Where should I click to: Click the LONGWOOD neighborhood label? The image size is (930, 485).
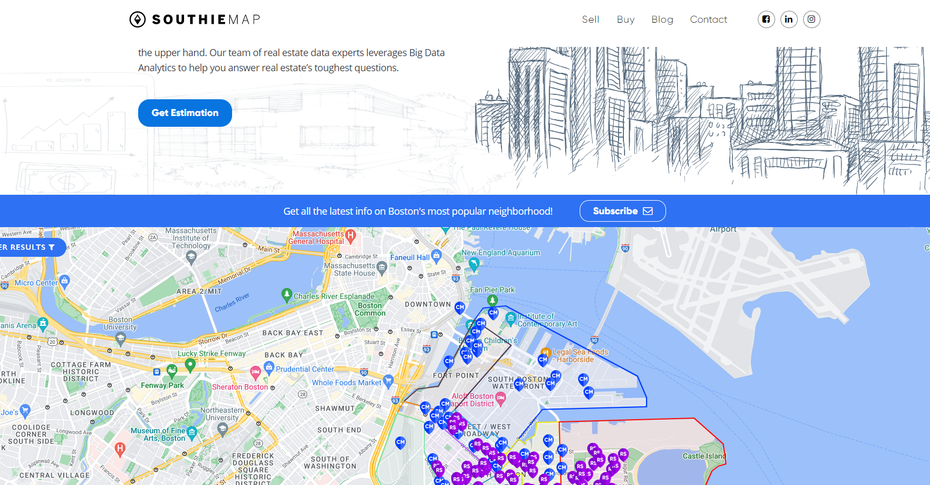92,413
